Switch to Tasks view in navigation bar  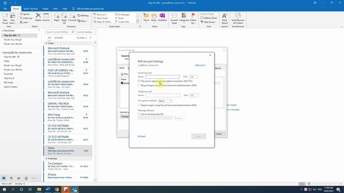(26, 178)
